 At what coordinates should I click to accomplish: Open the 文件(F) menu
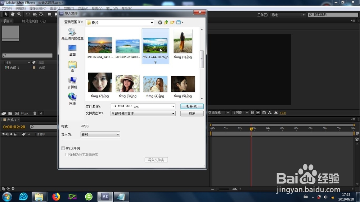pos(6,8)
